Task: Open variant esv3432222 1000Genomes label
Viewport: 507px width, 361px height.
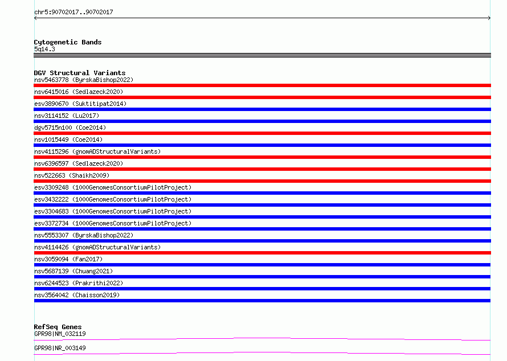Action: point(113,199)
